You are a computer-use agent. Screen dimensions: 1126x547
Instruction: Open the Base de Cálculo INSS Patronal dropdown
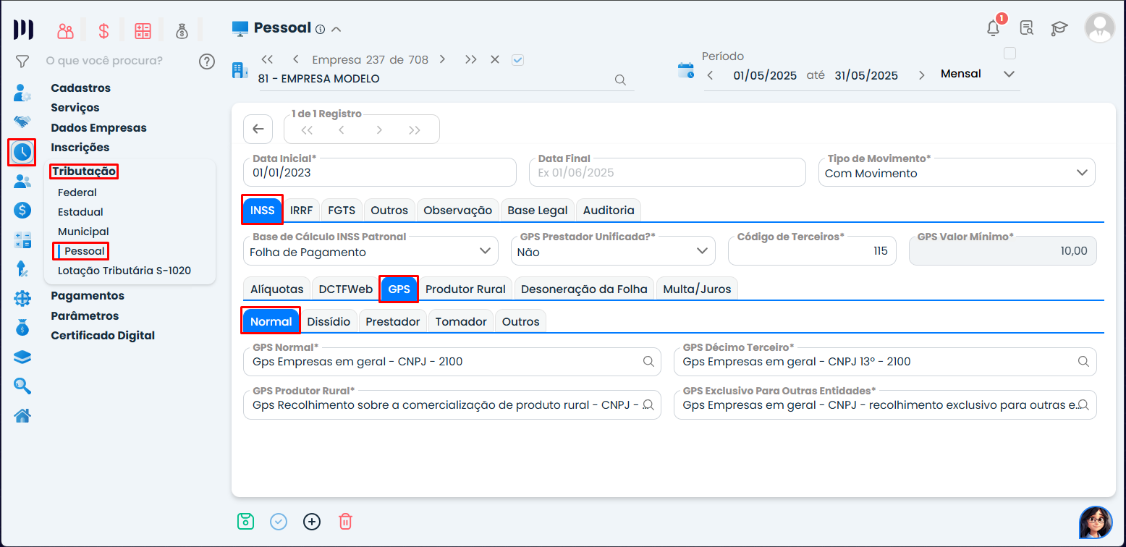(485, 251)
